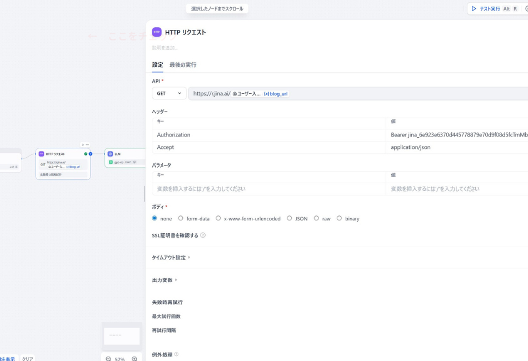This screenshot has height=361, width=528.
Task: Click the zoom out magnifier icon near 57%
Action: click(x=108, y=359)
